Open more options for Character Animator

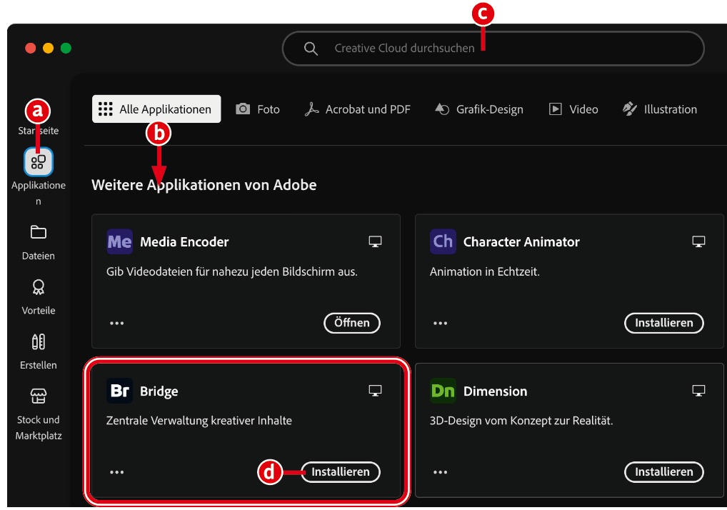click(441, 323)
